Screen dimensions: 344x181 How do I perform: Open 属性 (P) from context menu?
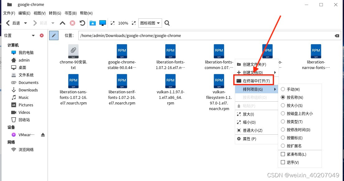click(x=257, y=139)
